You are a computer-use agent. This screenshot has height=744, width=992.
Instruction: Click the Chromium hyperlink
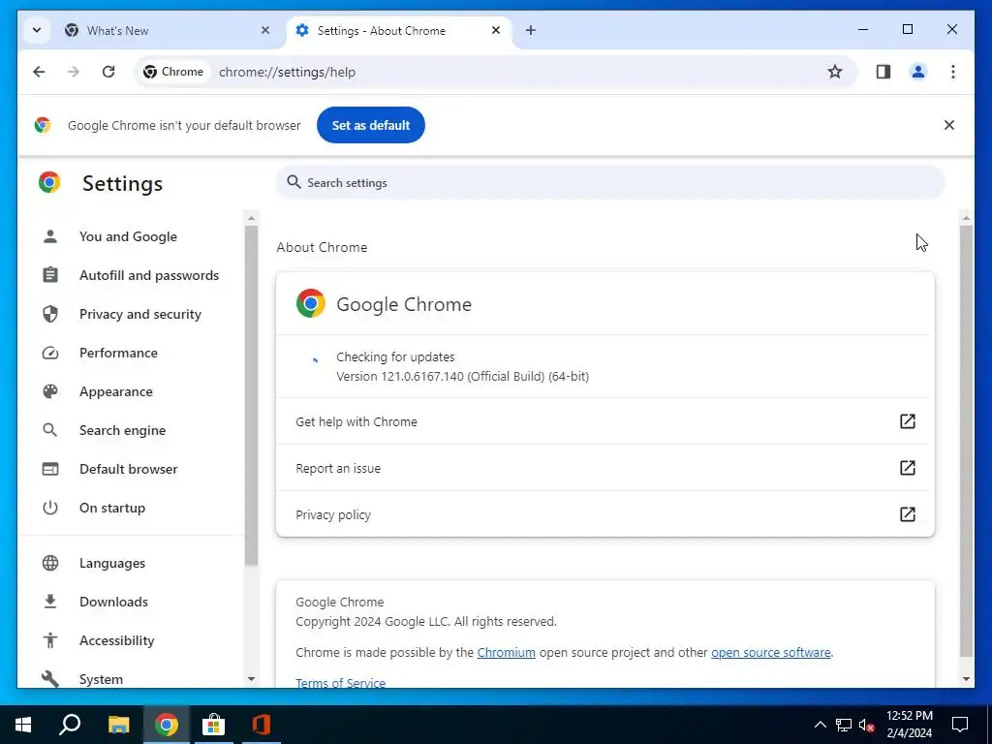(506, 652)
